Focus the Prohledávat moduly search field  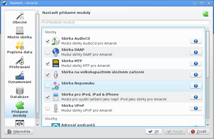coord(125,22)
